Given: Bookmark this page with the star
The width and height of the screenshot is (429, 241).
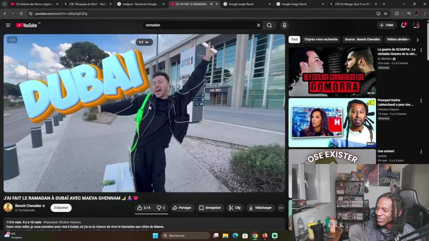Looking at the screenshot, I should [385, 13].
